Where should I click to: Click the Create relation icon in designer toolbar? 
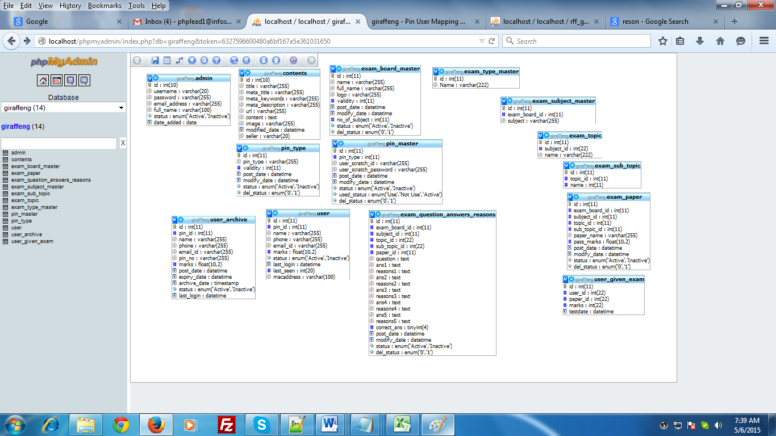(180, 60)
